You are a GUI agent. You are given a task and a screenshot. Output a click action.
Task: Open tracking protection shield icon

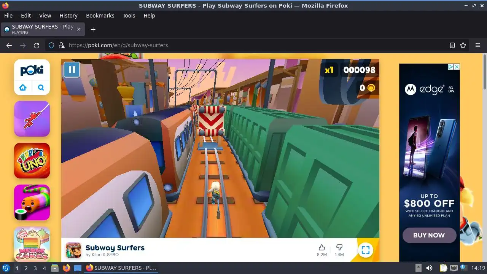click(x=51, y=45)
